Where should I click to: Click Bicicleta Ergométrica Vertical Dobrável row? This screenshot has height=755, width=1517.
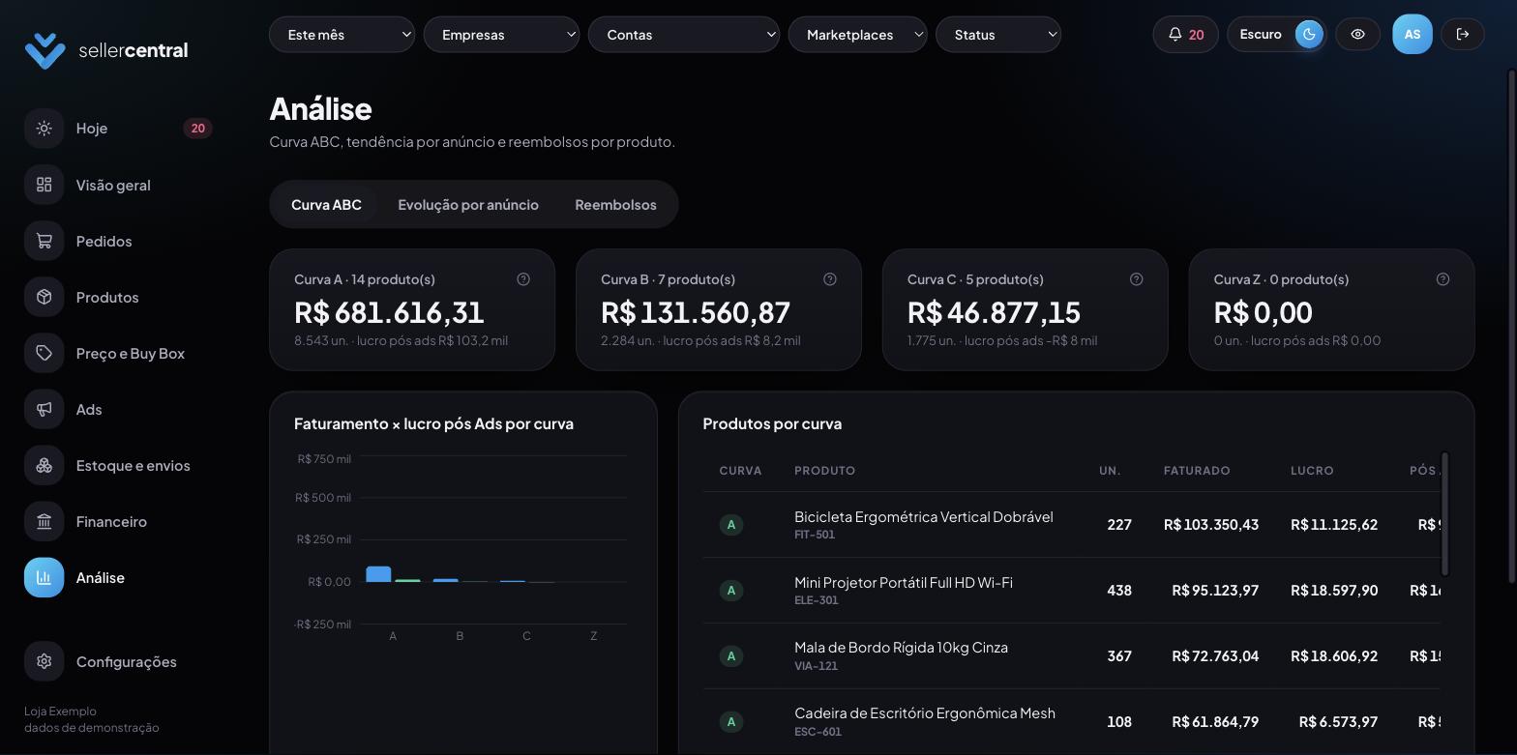coord(1071,525)
